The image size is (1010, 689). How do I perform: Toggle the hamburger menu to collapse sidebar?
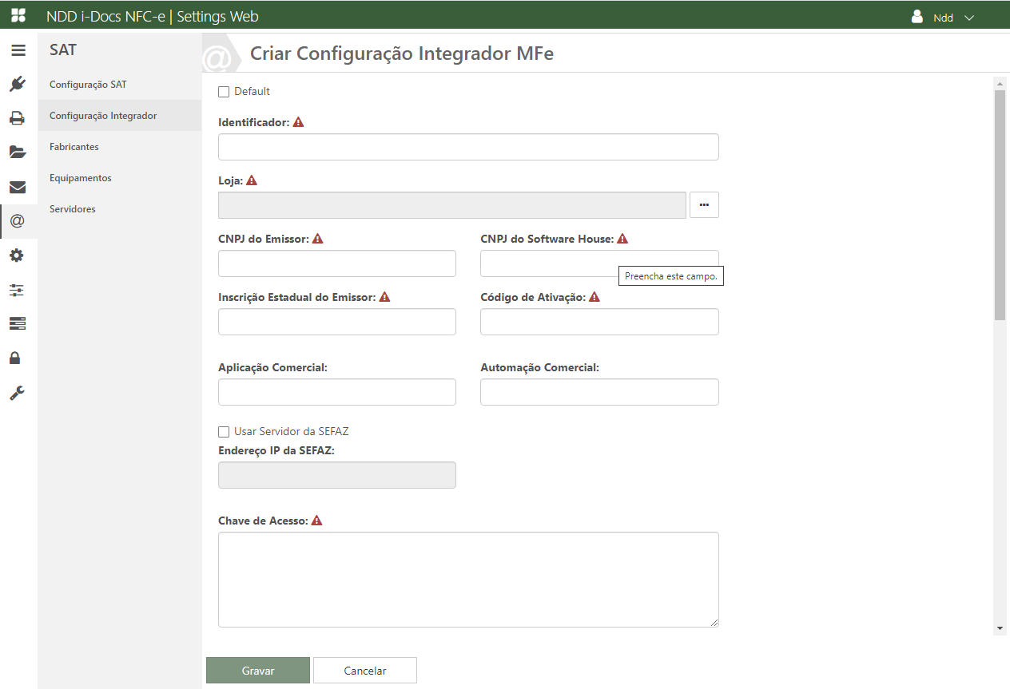[x=18, y=49]
